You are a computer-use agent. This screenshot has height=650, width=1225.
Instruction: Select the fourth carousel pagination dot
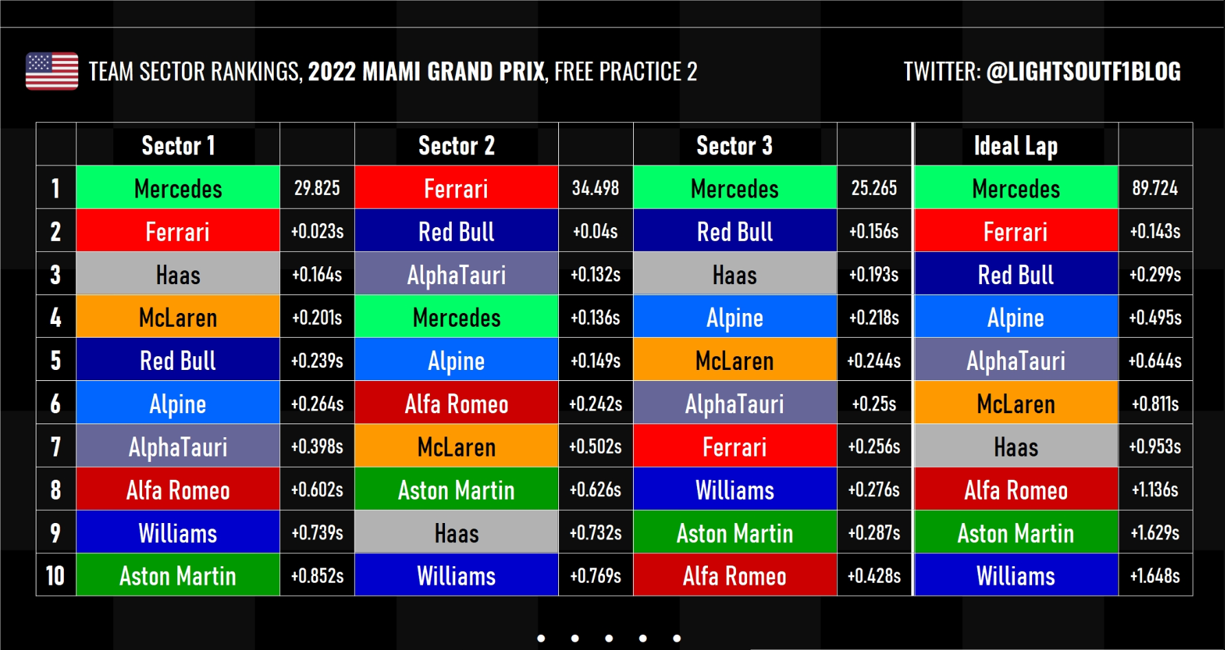click(x=643, y=638)
